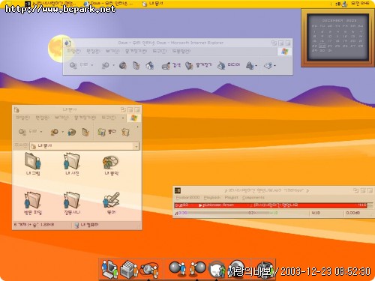
Task: Toggle the 검색 Search pane in Internet Explorer
Action: pyautogui.click(x=171, y=66)
